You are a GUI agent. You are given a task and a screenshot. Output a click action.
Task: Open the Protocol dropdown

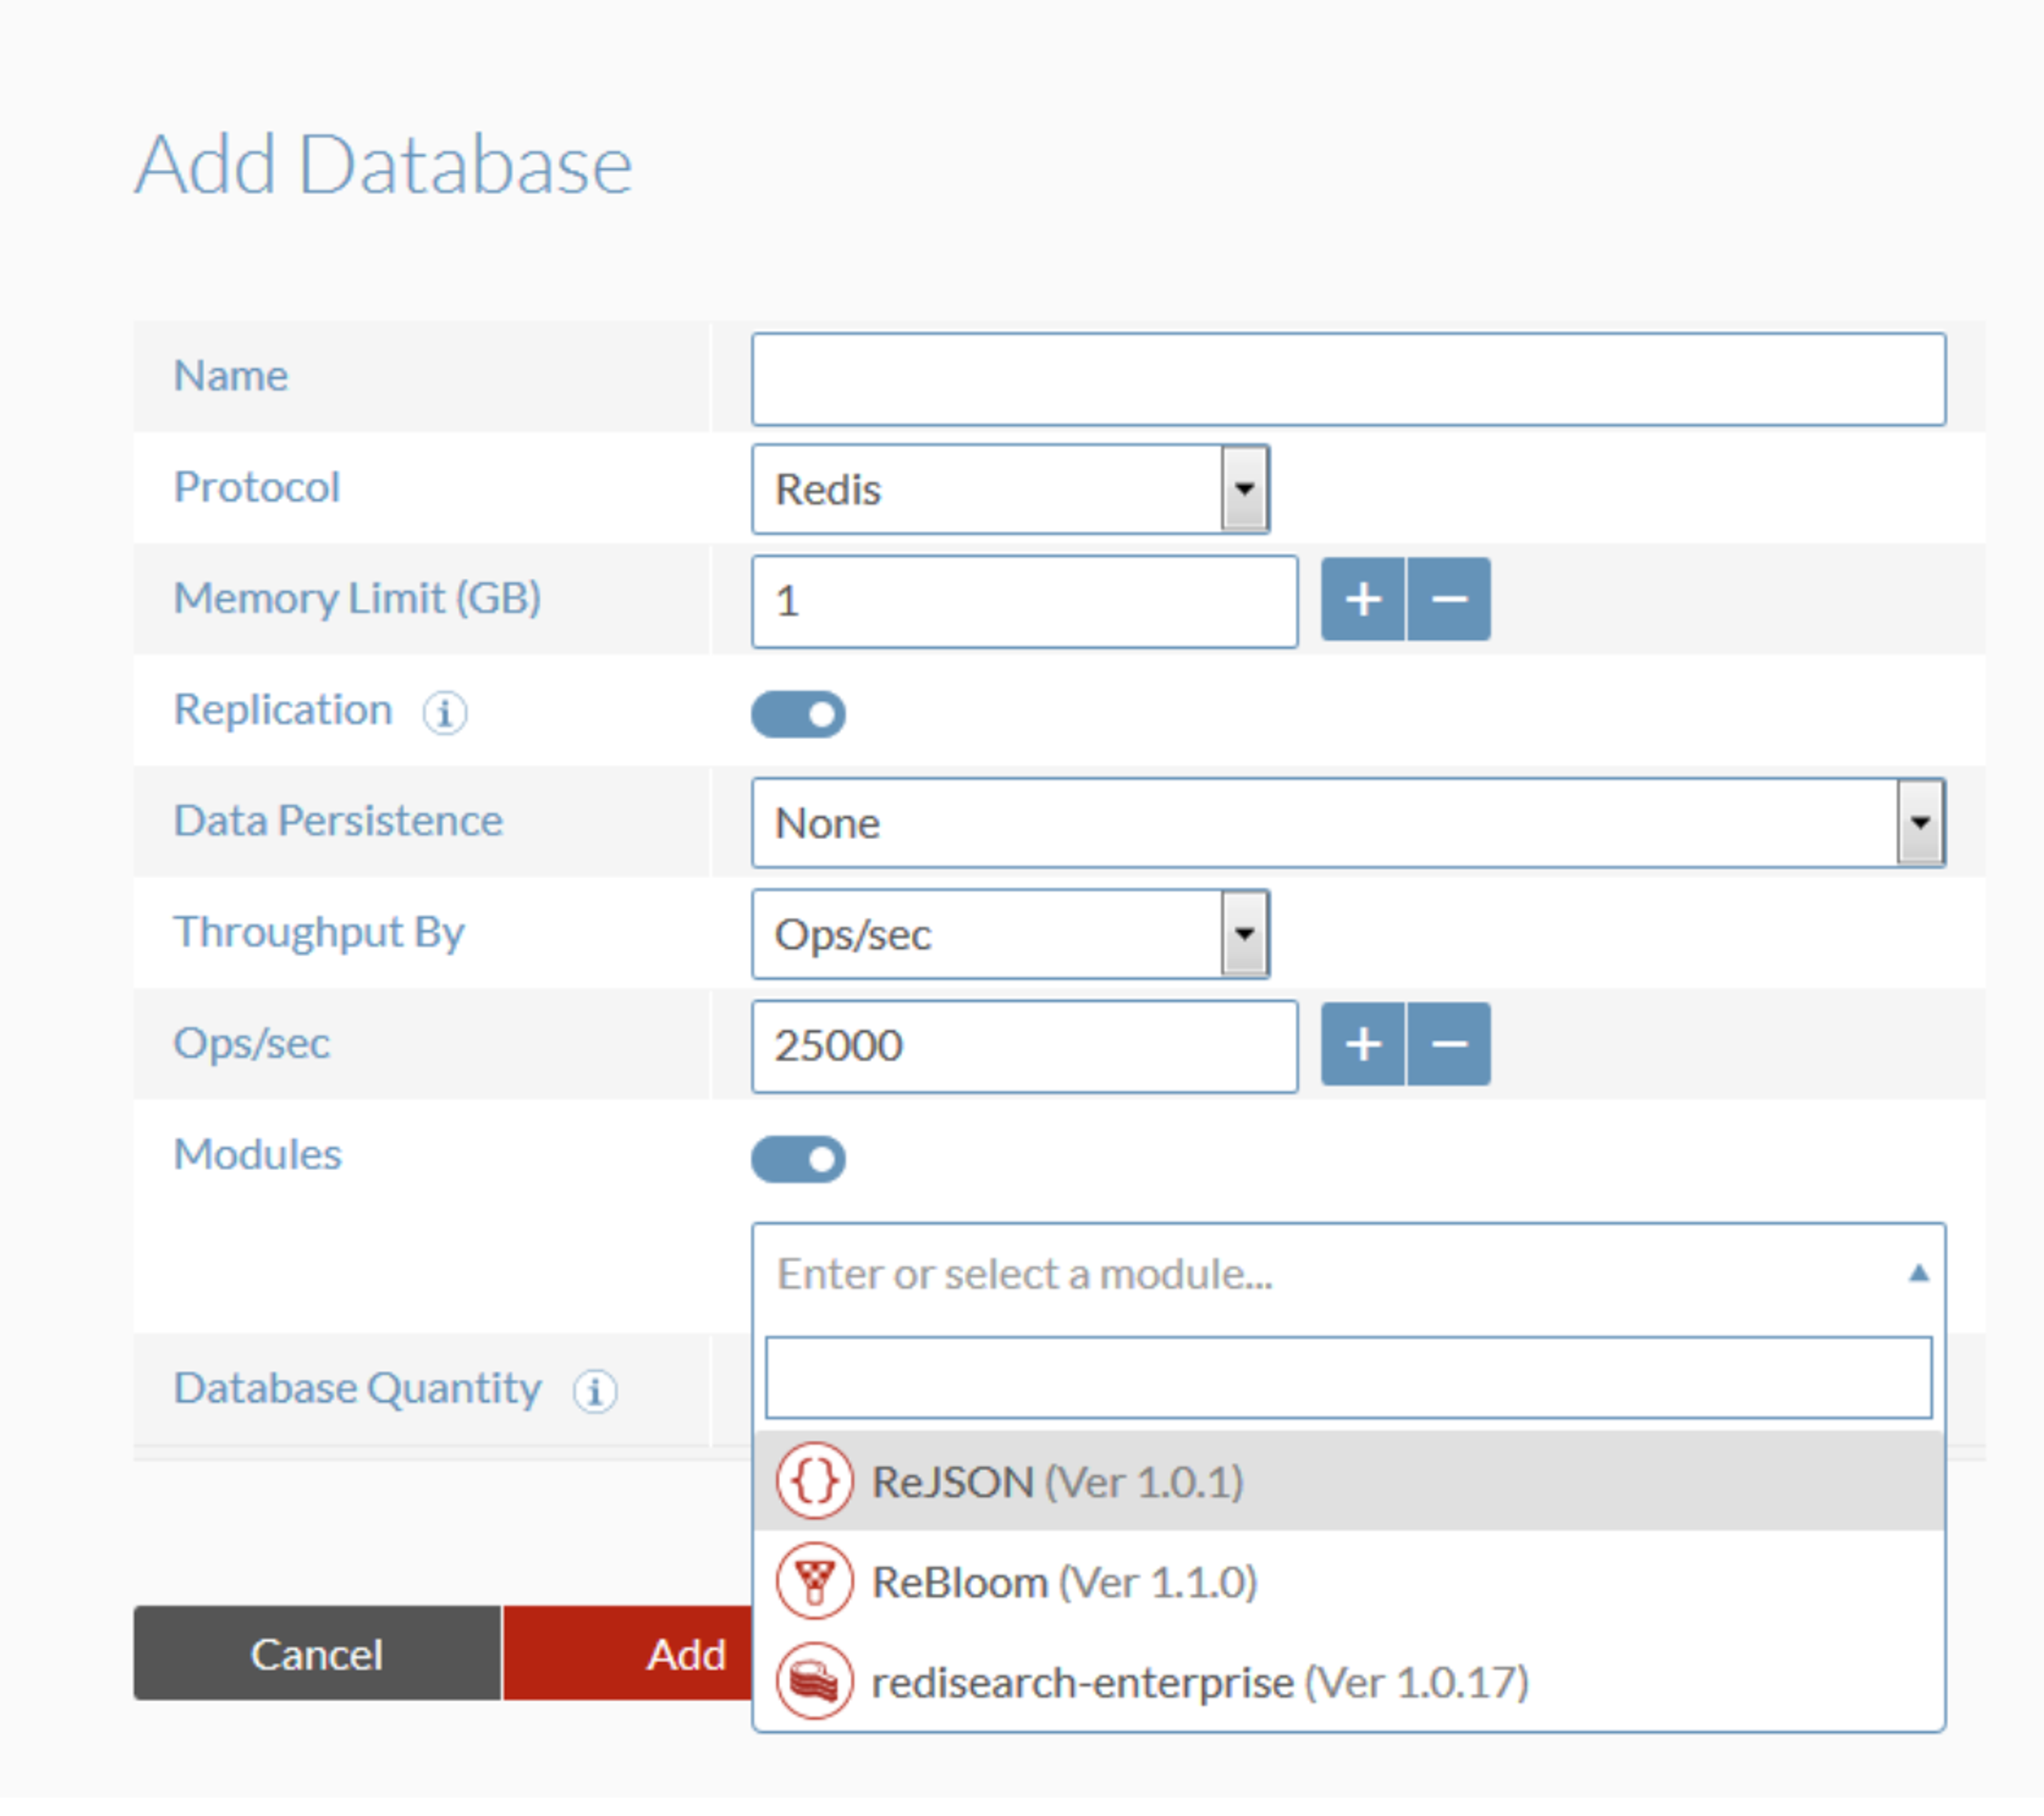coord(1010,489)
